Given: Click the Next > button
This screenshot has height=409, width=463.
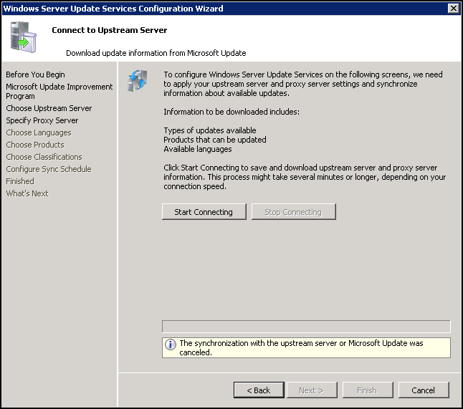Looking at the screenshot, I should (312, 390).
